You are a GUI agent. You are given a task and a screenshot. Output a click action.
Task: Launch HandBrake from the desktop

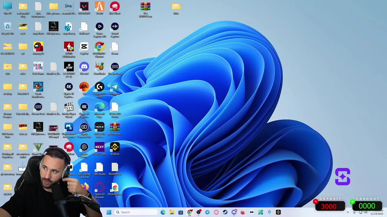(99, 68)
